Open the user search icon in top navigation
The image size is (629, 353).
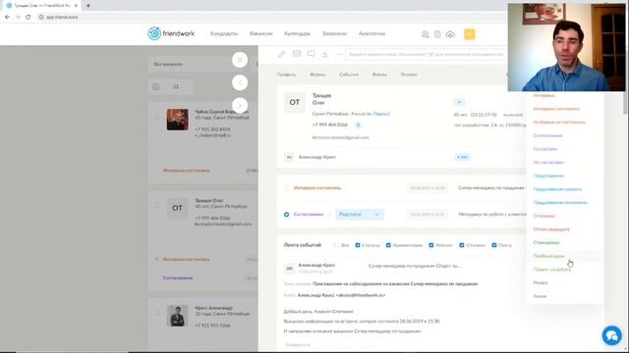425,34
